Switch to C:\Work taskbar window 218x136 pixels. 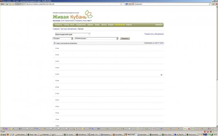(45, 134)
